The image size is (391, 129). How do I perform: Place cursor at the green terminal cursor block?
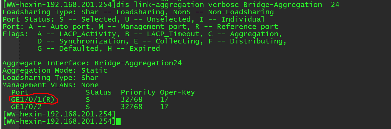tap(118, 121)
